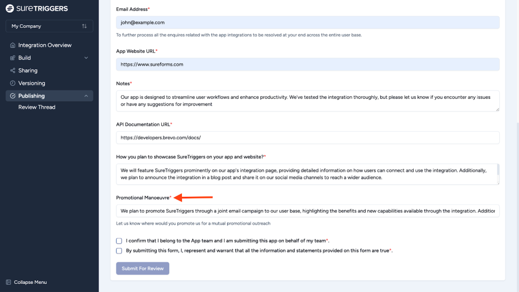Image resolution: width=519 pixels, height=292 pixels.
Task: Click the Build sidebar icon
Action: point(13,58)
